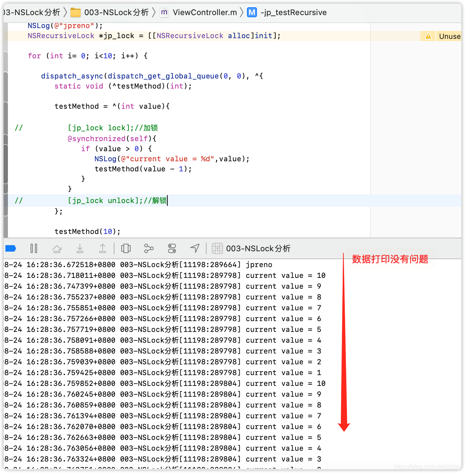
Task: Click the 'if (value > 0) {' code line
Action: [x=116, y=149]
